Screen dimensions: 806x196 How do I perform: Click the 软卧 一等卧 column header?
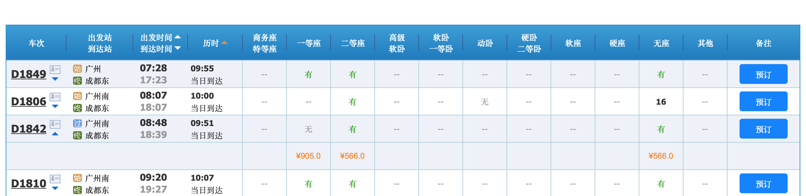[441, 43]
